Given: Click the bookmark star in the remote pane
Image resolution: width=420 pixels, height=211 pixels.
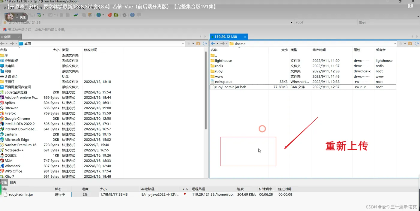Looking at the screenshot, I should [400, 44].
